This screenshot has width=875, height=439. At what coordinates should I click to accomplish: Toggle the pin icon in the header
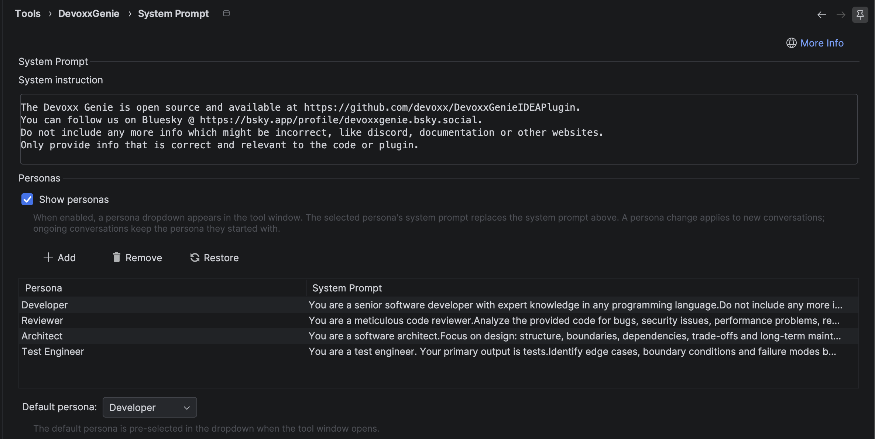coord(860,15)
